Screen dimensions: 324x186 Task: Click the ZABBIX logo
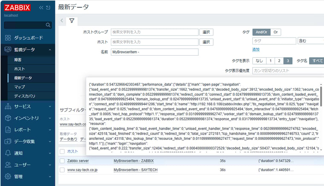[x=17, y=8]
